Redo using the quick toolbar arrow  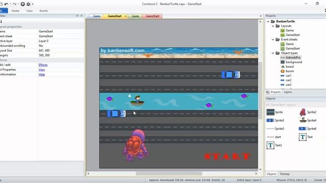[14, 4]
